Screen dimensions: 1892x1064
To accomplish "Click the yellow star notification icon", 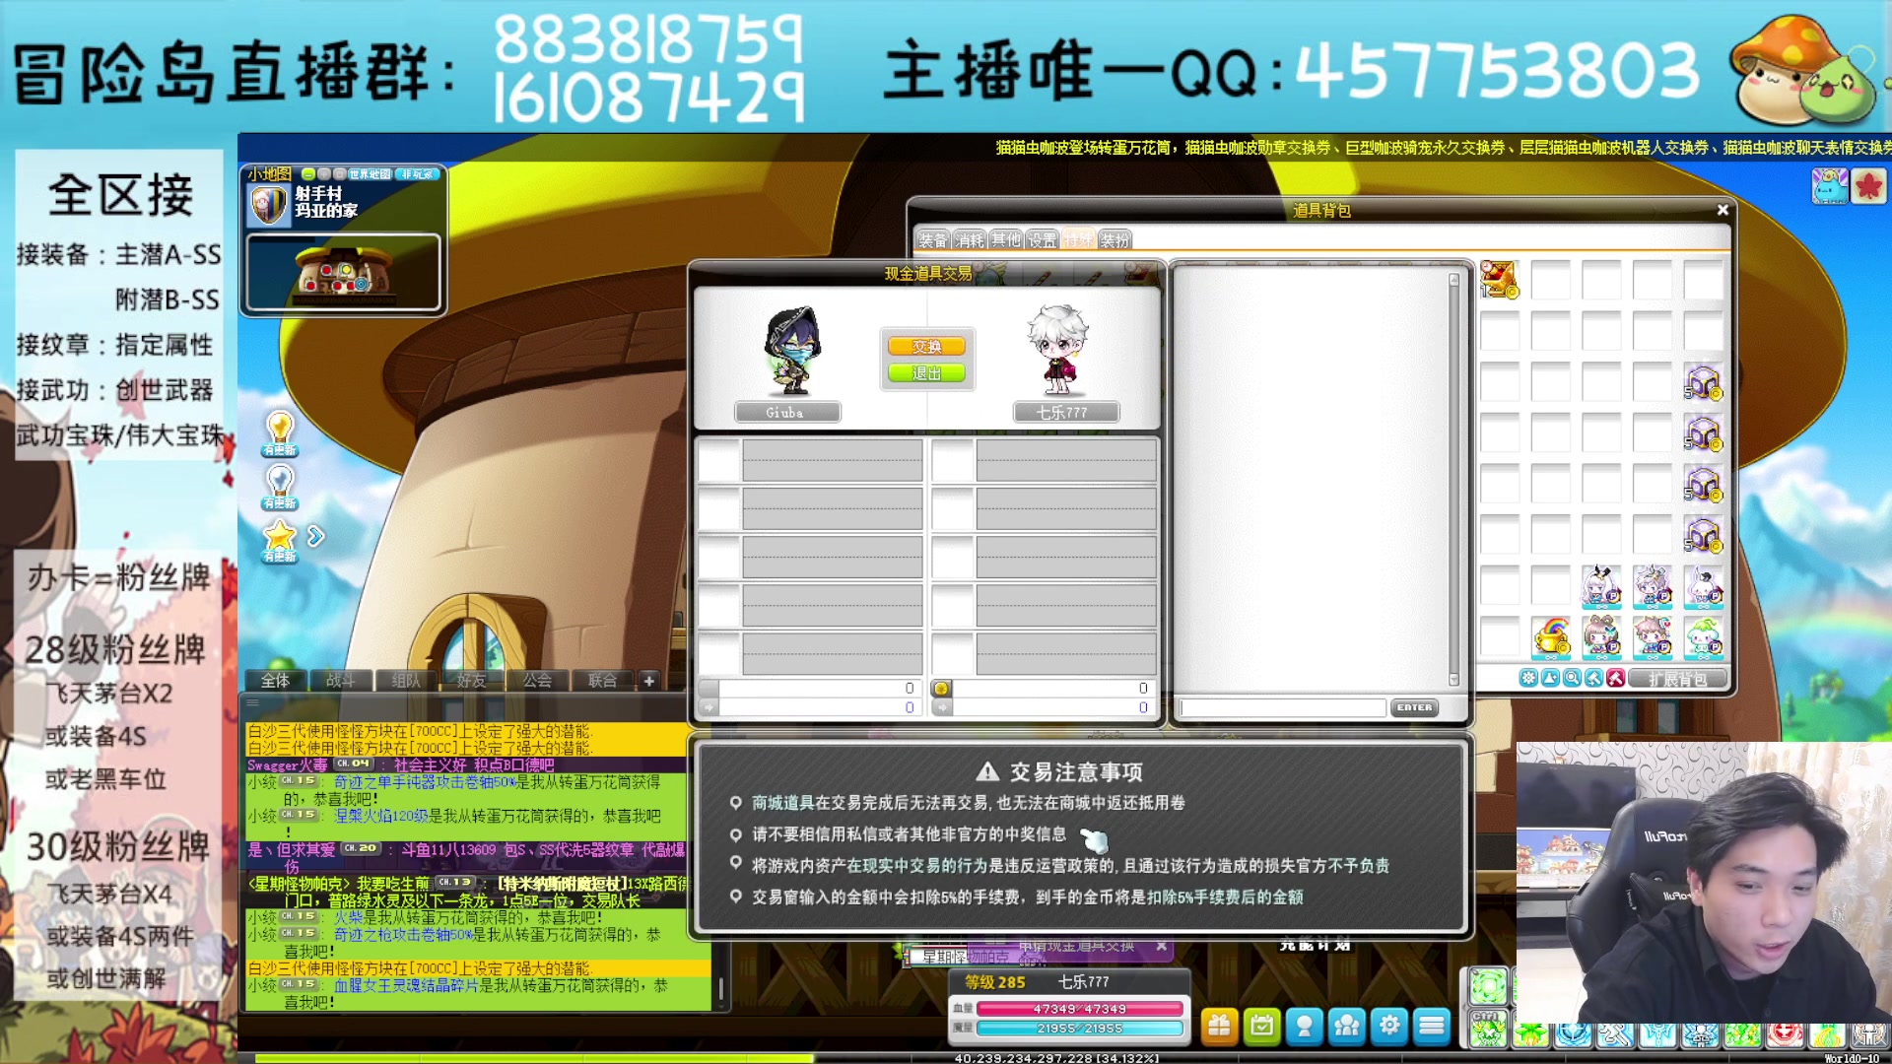I will [x=280, y=540].
